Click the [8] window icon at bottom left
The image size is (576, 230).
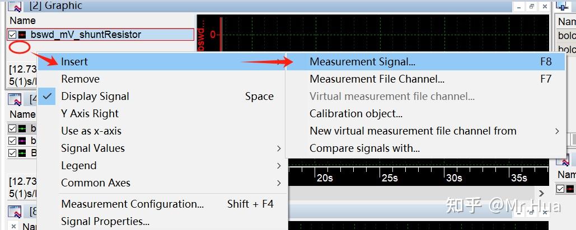click(15, 213)
